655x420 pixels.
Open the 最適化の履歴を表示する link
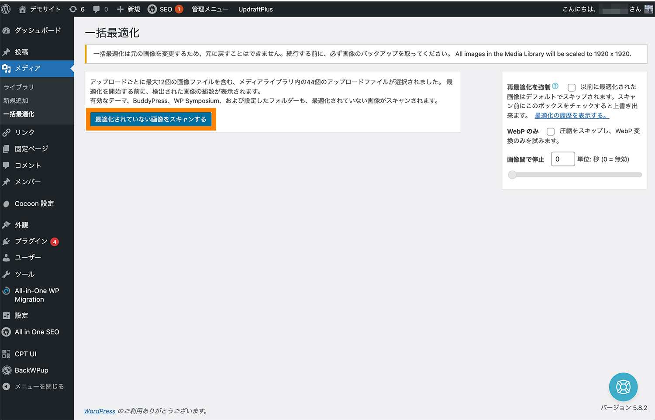pyautogui.click(x=571, y=115)
